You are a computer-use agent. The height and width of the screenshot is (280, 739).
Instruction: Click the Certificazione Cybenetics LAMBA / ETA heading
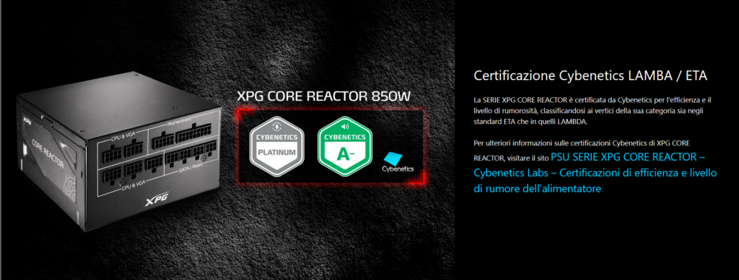(590, 76)
